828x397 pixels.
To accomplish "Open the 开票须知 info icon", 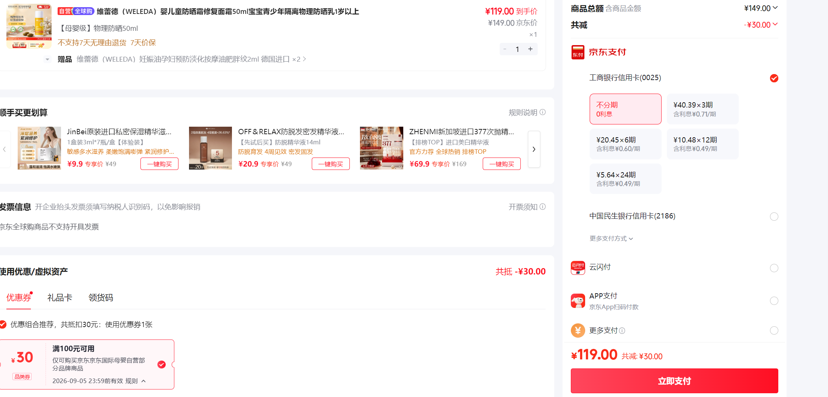I will [543, 207].
